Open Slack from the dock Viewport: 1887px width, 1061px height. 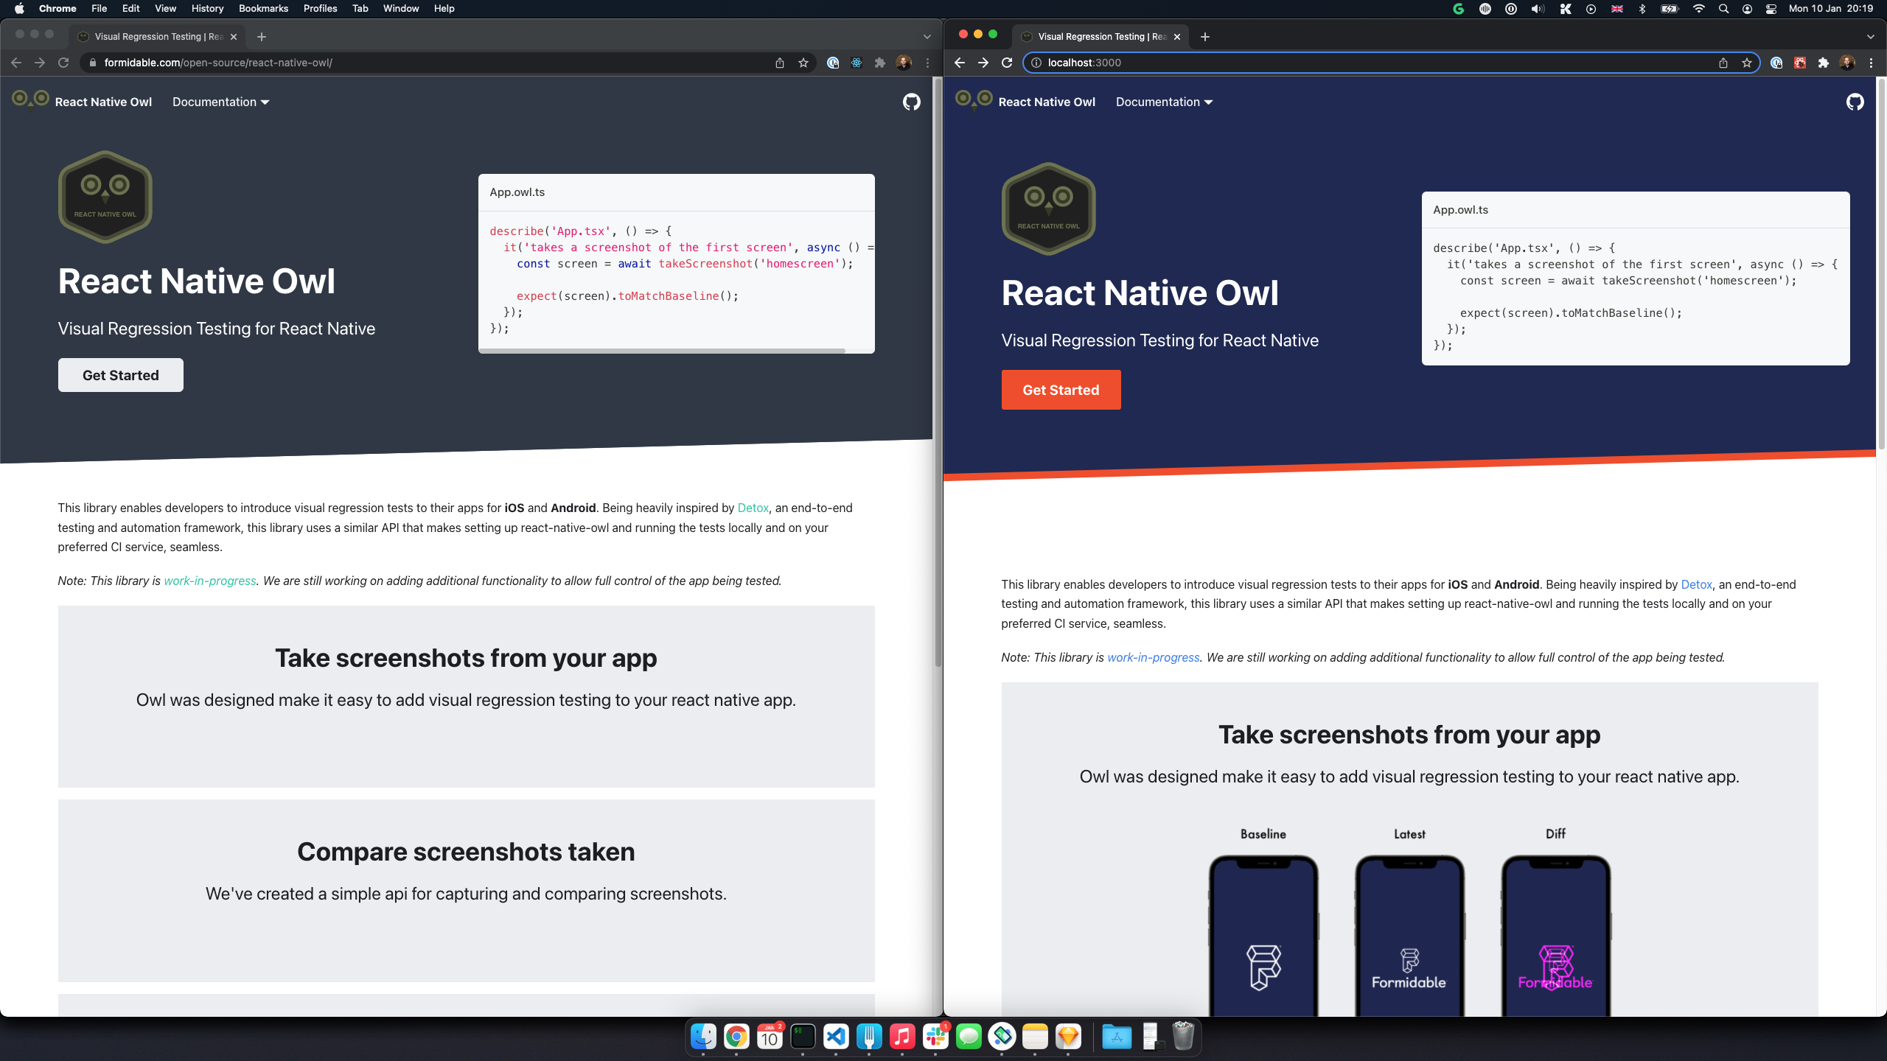935,1037
